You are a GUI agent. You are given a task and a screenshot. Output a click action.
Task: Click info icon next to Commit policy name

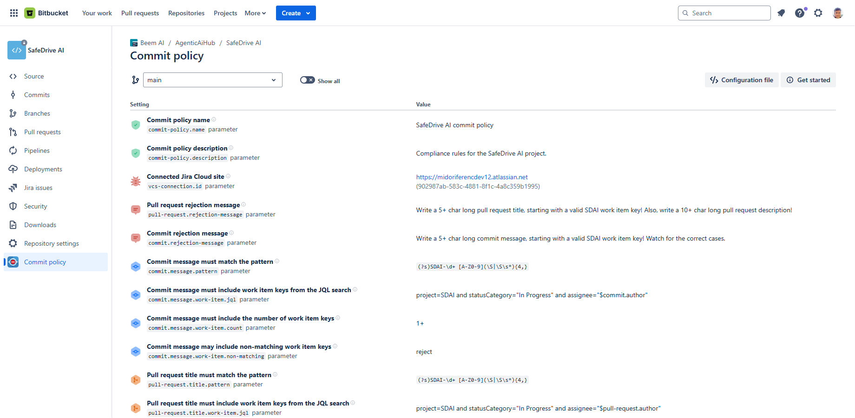[214, 119]
